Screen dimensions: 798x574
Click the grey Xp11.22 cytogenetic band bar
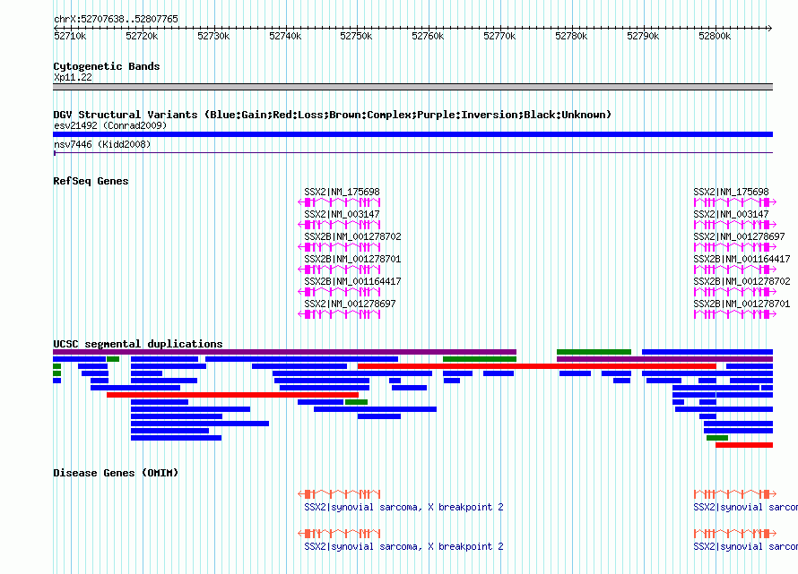(412, 87)
